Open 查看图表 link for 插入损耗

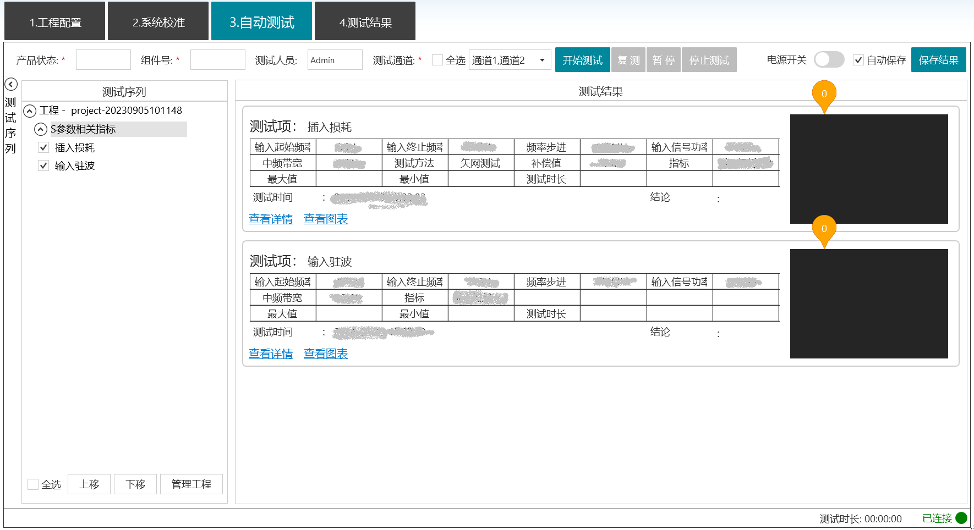click(x=326, y=219)
